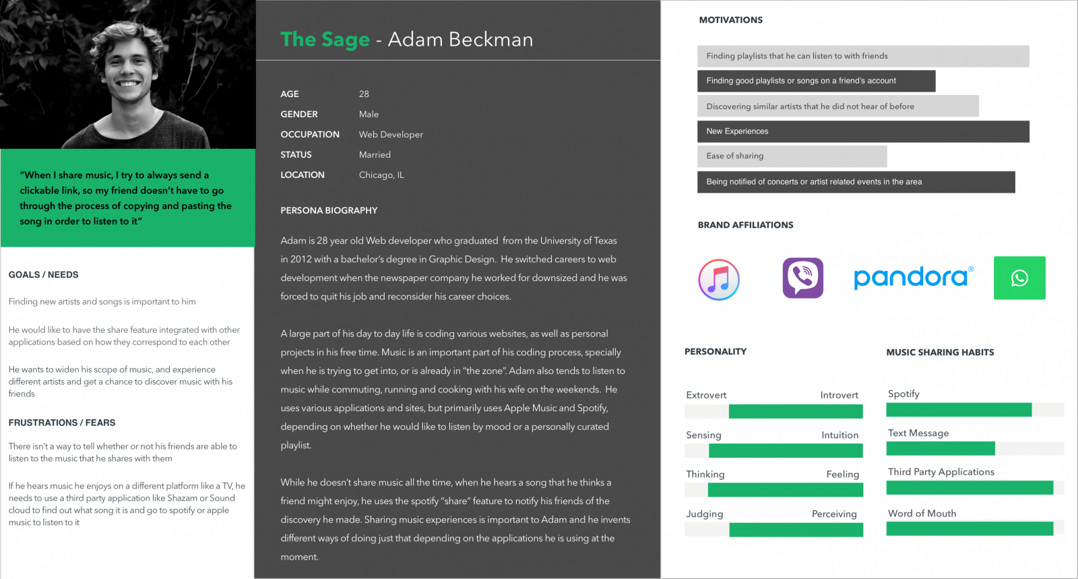
Task: Click the Extrovert–Introvert personality bar
Action: [773, 411]
